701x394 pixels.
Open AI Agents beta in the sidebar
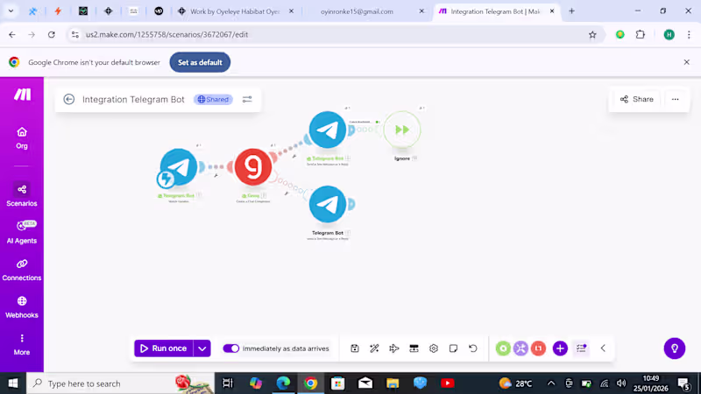click(21, 232)
